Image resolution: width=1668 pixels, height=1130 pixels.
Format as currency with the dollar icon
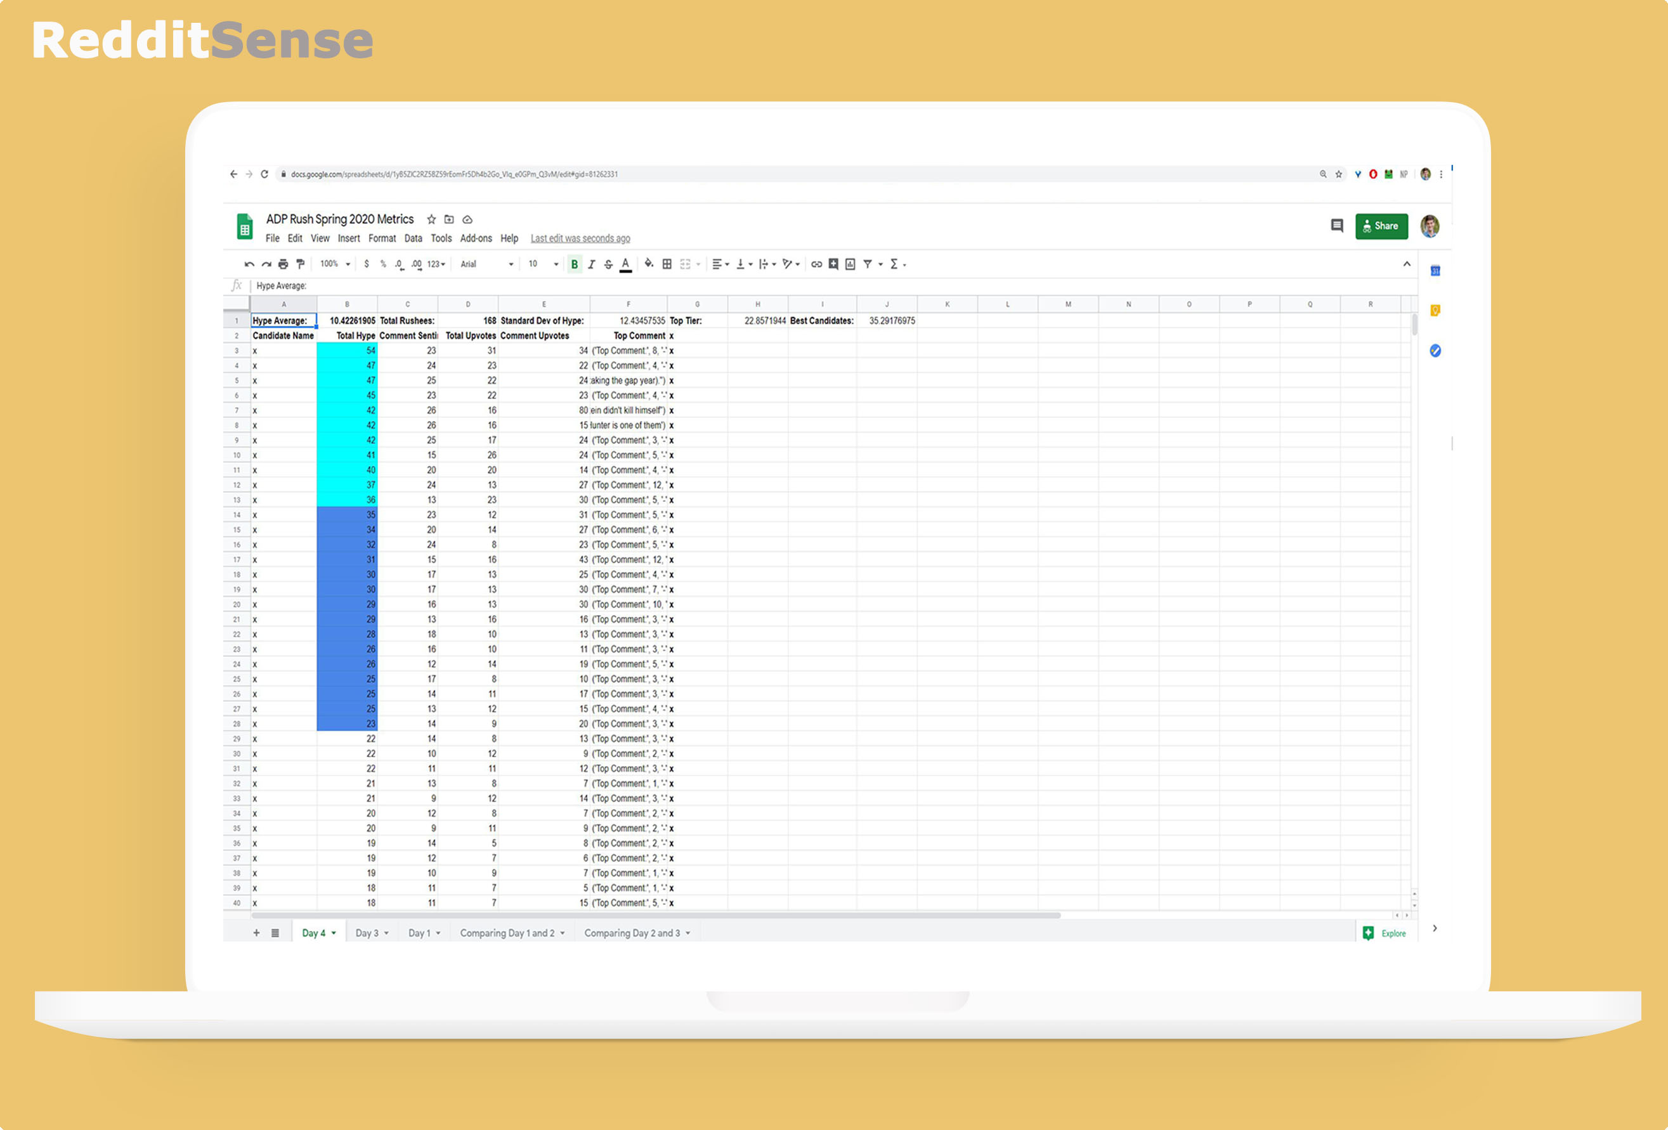[x=367, y=264]
